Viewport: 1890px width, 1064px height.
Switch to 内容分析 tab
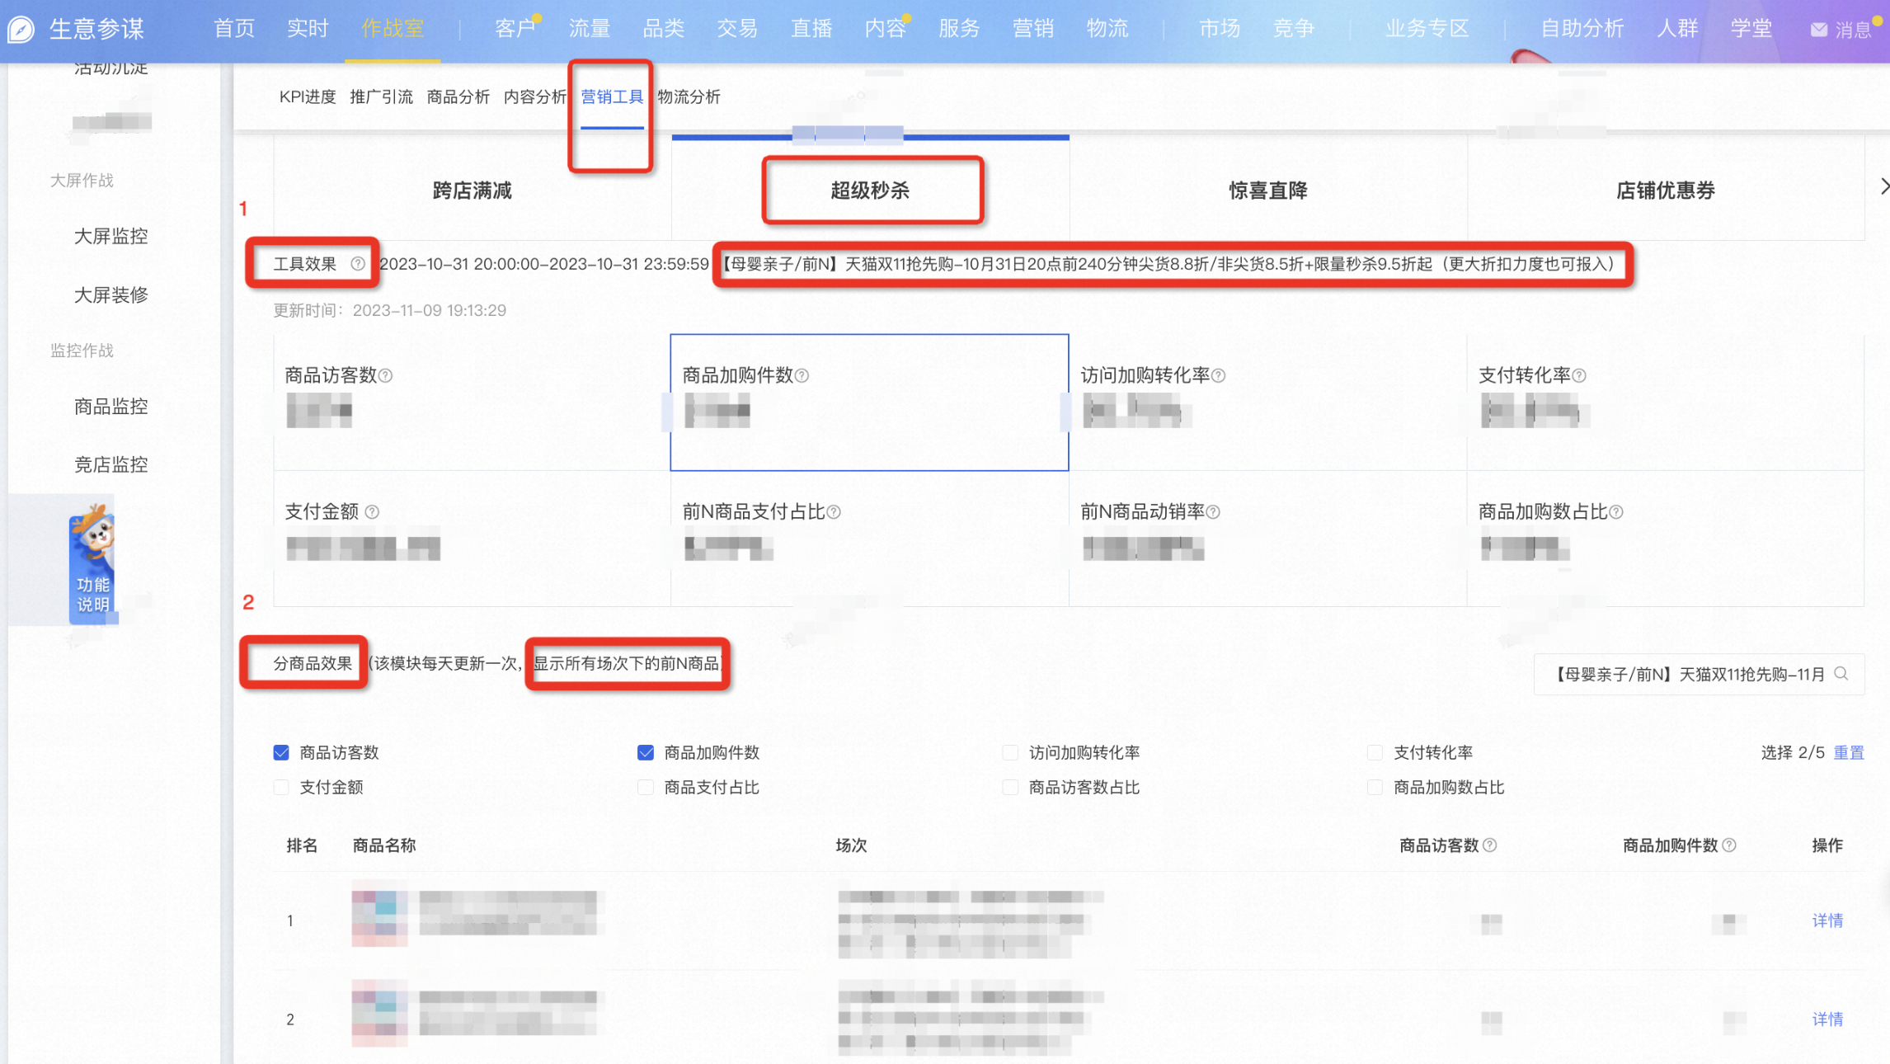[x=535, y=97]
